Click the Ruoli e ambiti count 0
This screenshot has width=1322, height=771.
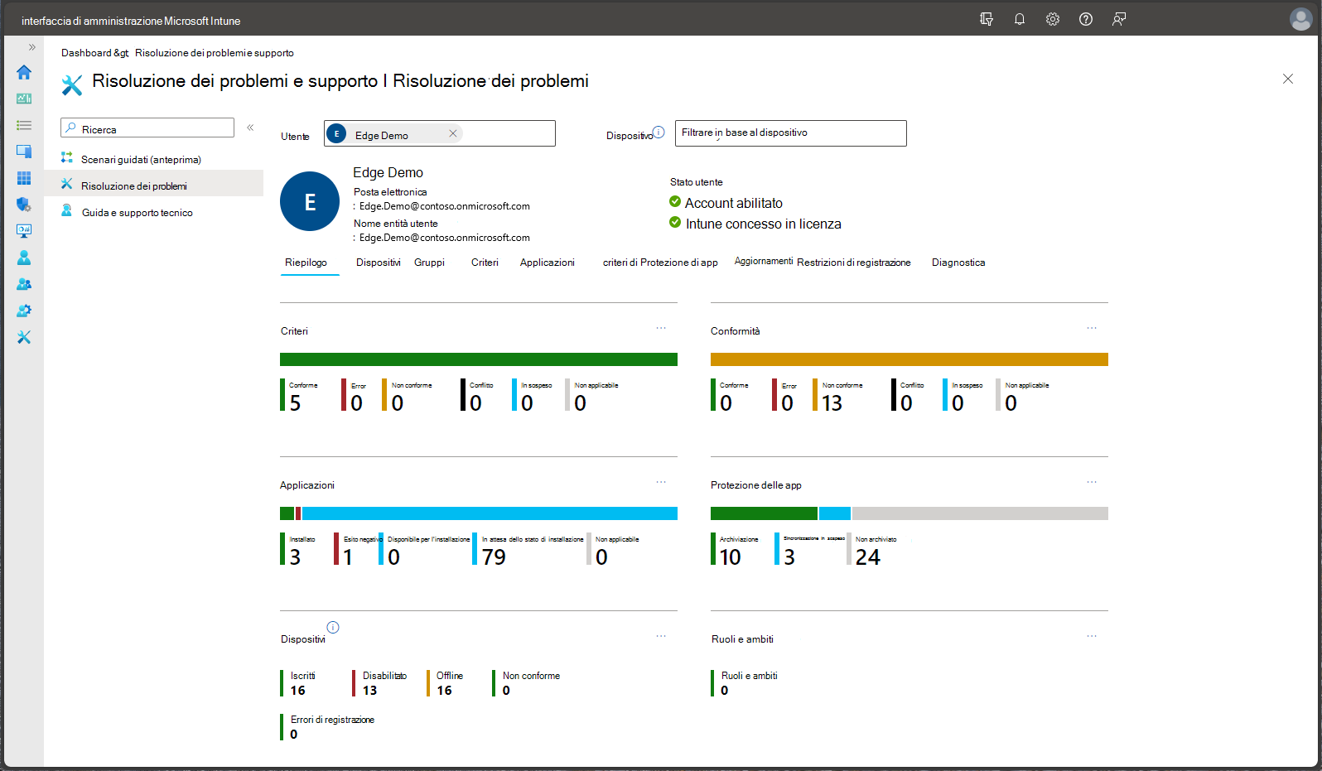pos(725,691)
